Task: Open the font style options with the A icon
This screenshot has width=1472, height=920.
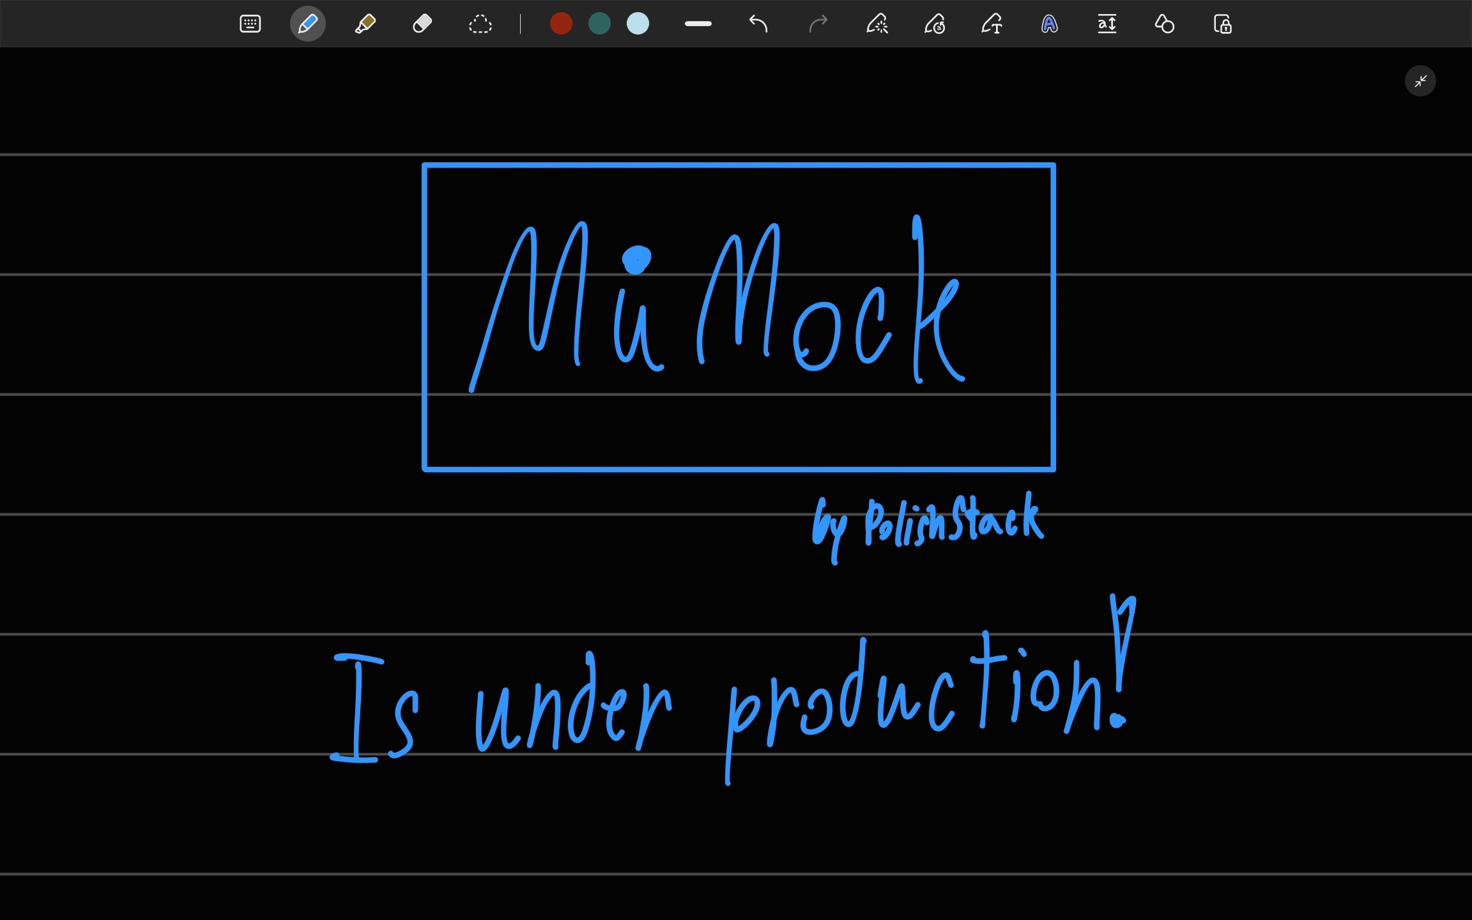Action: click(x=1048, y=24)
